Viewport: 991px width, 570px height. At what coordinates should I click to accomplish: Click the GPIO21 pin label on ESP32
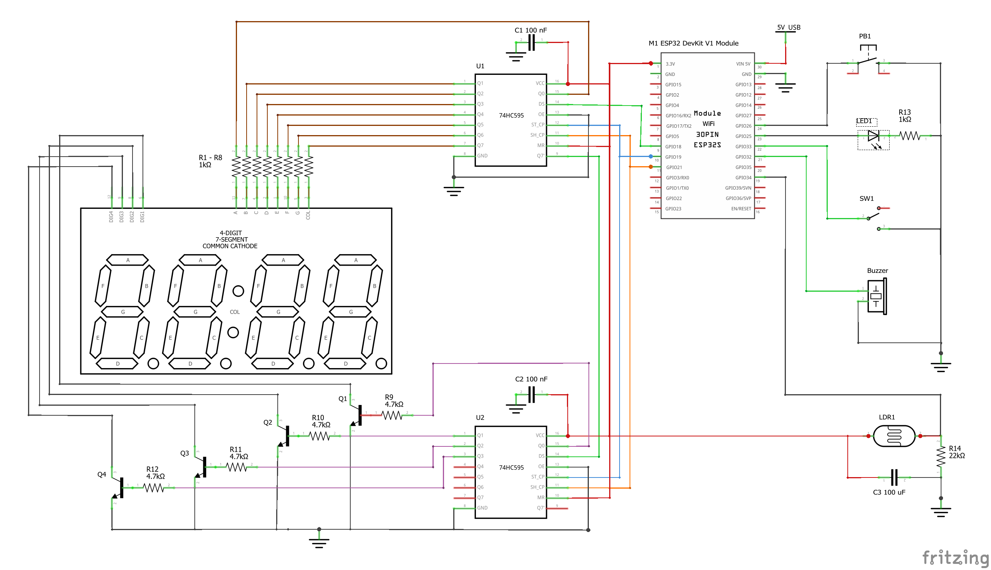[674, 168]
